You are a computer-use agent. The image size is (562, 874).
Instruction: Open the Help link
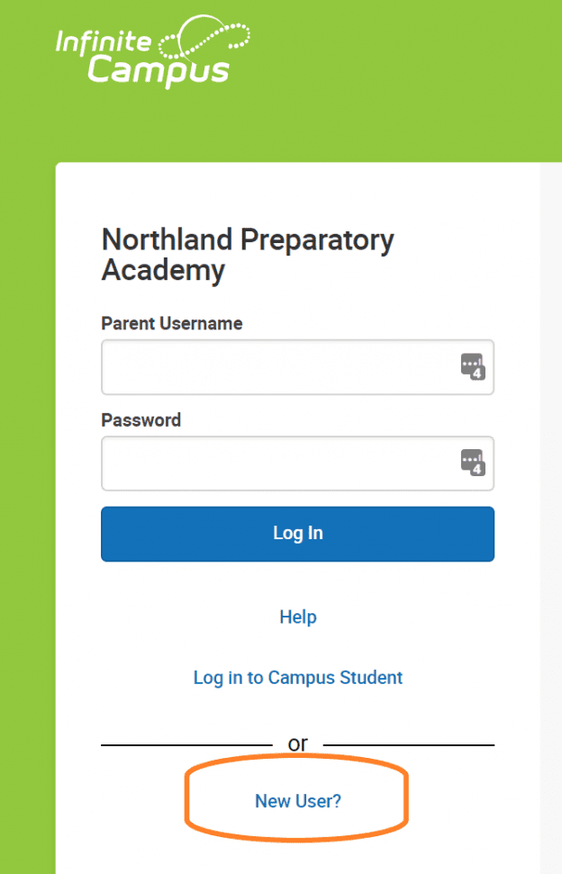point(298,617)
